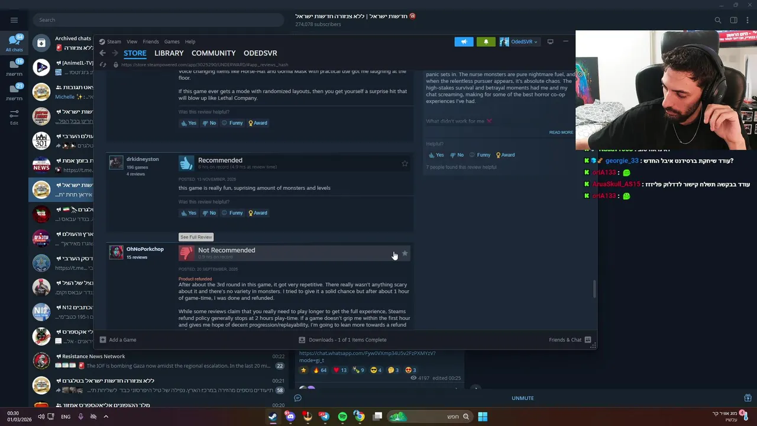Reload the Steam store page
Viewport: 757px width, 426px height.
coord(102,64)
